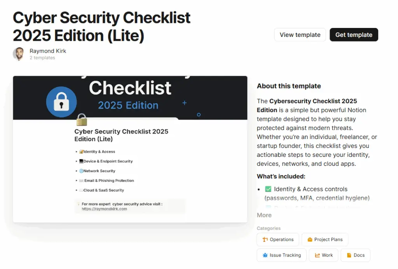This screenshot has width=398, height=269.
Task: Click the gold padlock page emoji
Action: click(x=82, y=120)
